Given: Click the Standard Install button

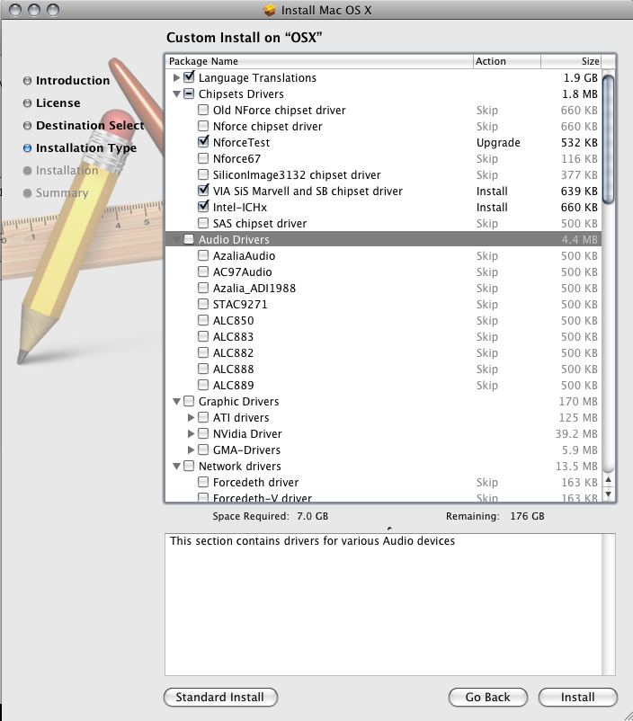Looking at the screenshot, I should 220,697.
